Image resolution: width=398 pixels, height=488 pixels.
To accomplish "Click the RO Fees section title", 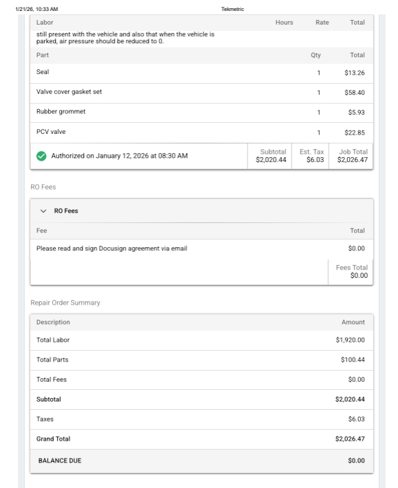I will point(66,211).
